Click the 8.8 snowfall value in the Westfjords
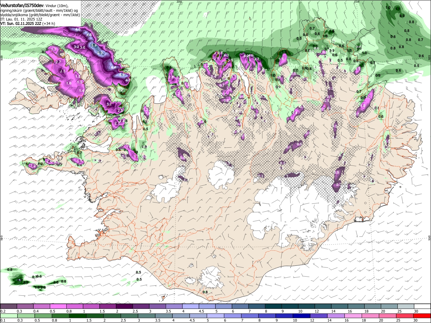The width and height of the screenshot is (431, 323). pos(94,45)
